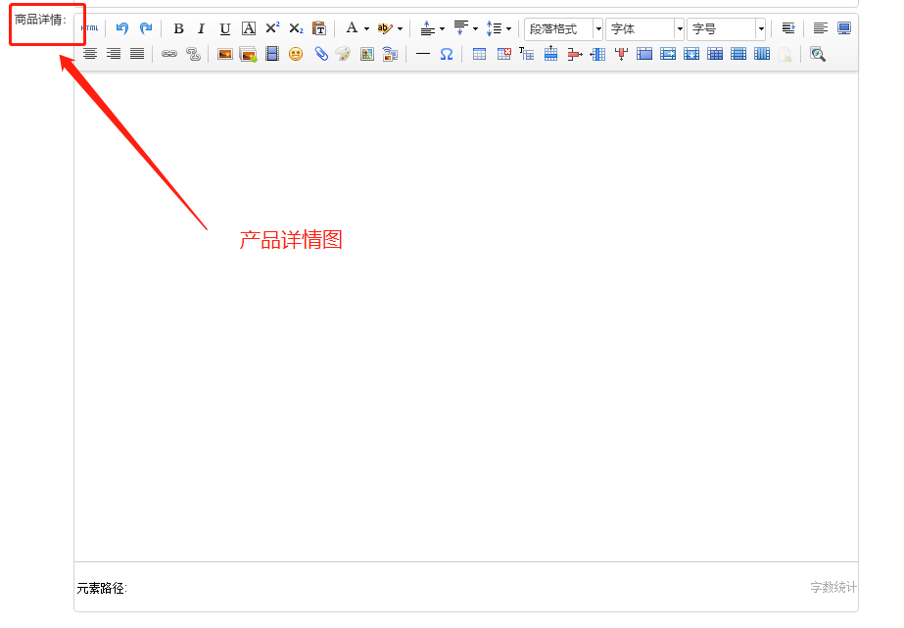
Task: Click the 字数统计 word count text
Action: (x=833, y=587)
